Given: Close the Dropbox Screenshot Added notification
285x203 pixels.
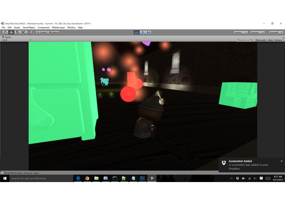Looking at the screenshot, I should coord(282,161).
